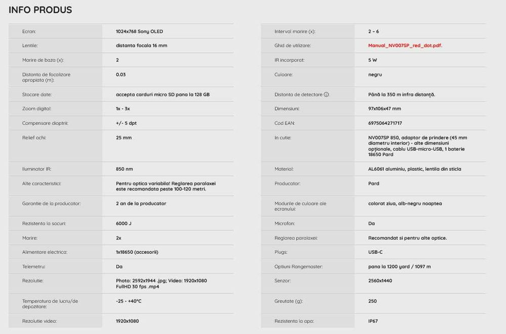Click the Ghid de utilizare label
This screenshot has height=334, width=506.
click(292, 45)
